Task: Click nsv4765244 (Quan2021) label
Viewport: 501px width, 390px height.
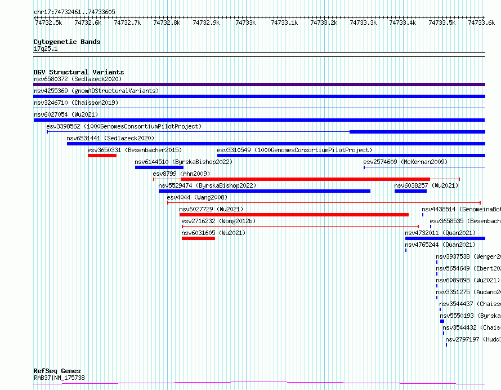Action: [440, 245]
